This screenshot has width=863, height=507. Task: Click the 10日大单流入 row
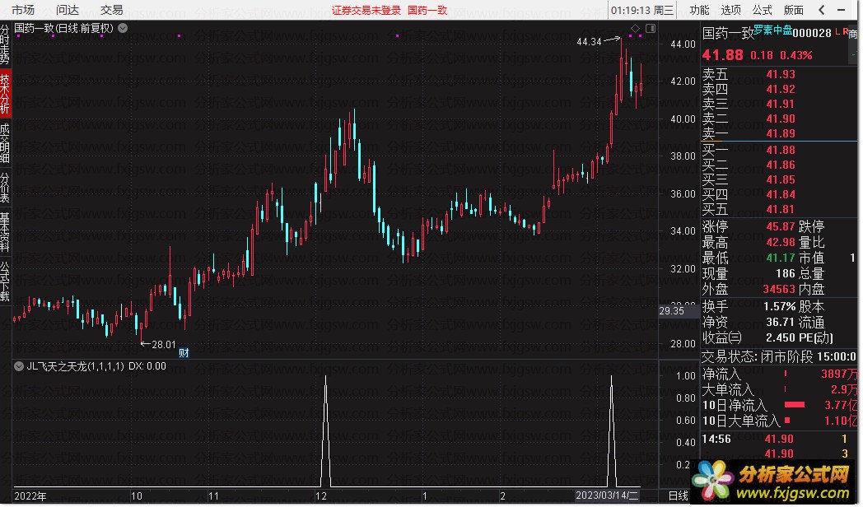(x=779, y=421)
